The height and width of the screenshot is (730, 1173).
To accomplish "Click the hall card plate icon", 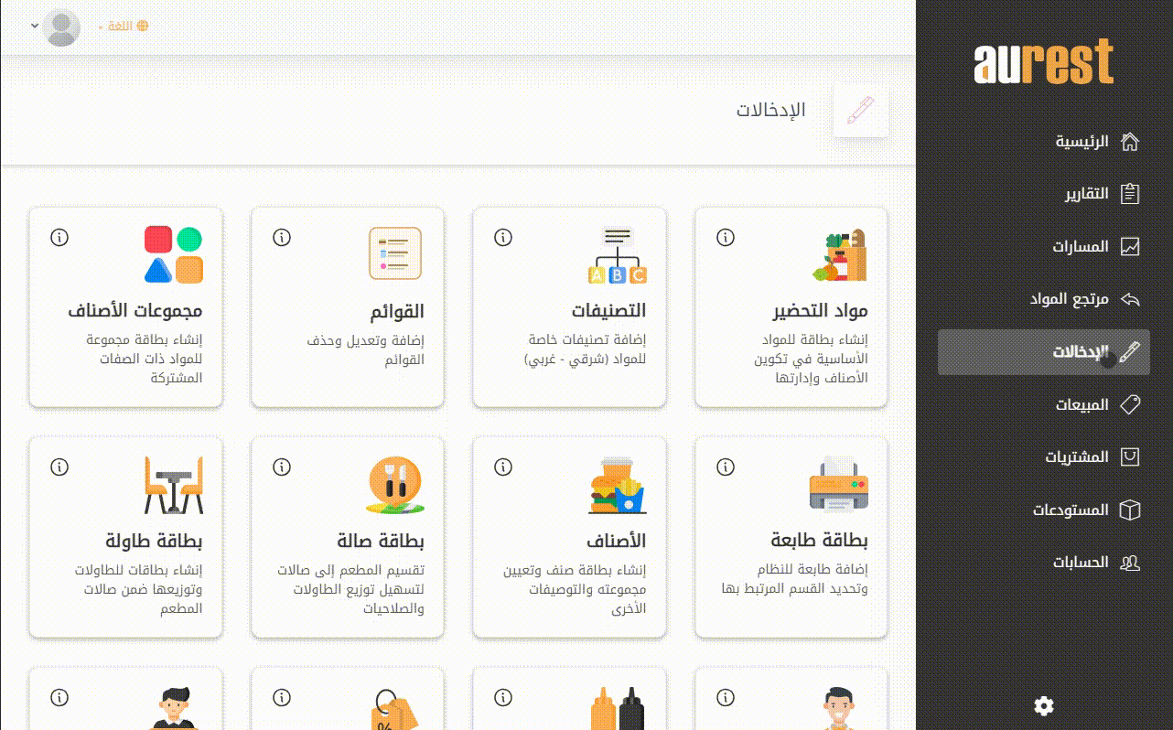I will [395, 485].
